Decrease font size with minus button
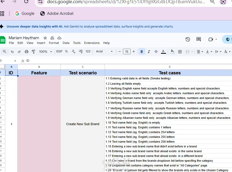232x172 pixels. point(120,52)
